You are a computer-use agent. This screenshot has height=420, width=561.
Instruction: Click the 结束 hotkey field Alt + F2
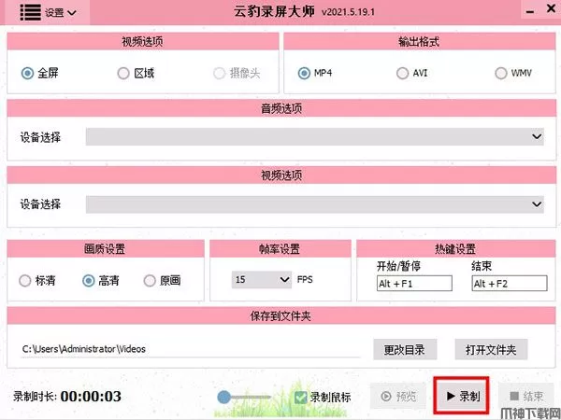pyautogui.click(x=510, y=284)
